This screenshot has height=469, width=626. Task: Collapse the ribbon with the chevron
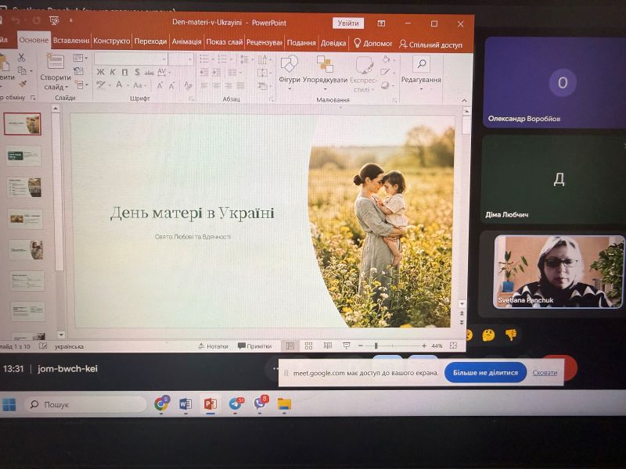click(x=464, y=101)
